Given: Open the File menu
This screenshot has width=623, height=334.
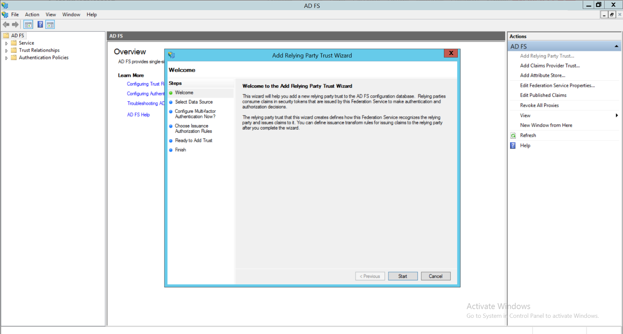Looking at the screenshot, I should pyautogui.click(x=15, y=15).
